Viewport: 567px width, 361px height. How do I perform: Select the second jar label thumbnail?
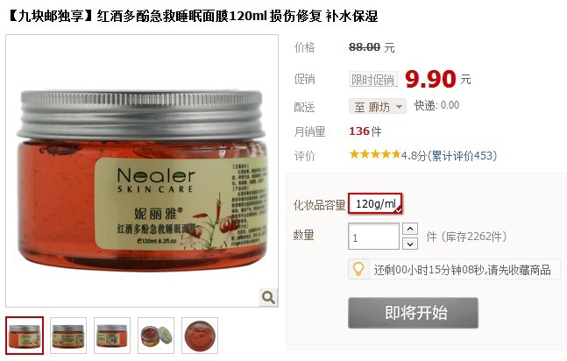point(68,336)
